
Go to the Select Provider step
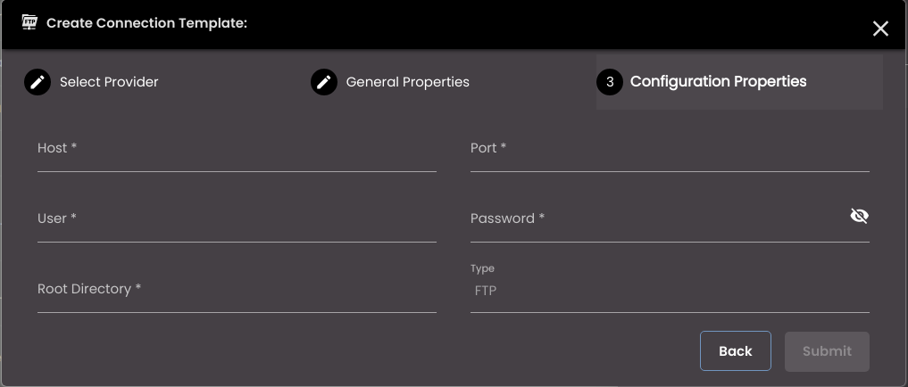click(x=109, y=82)
